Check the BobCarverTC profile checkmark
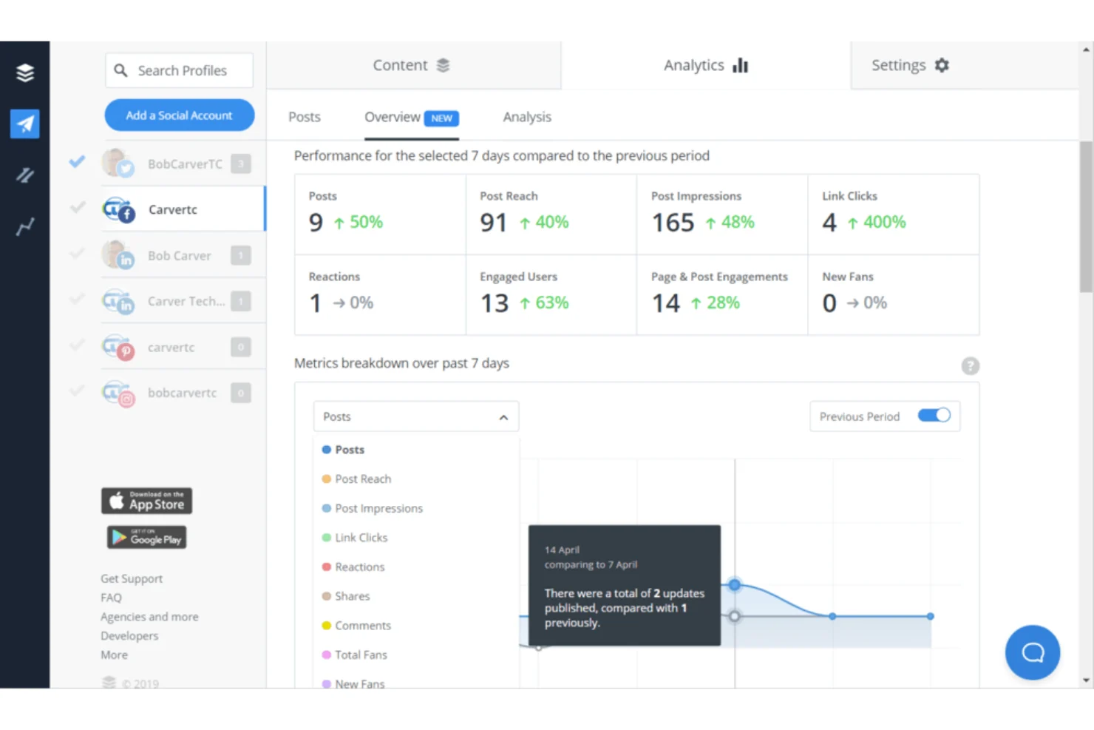 77,162
